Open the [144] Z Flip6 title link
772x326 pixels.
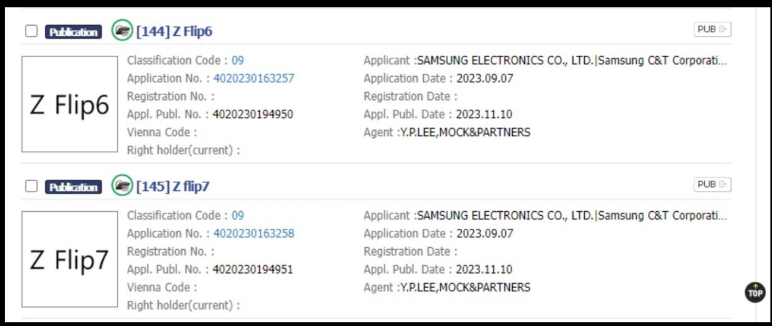tap(174, 32)
